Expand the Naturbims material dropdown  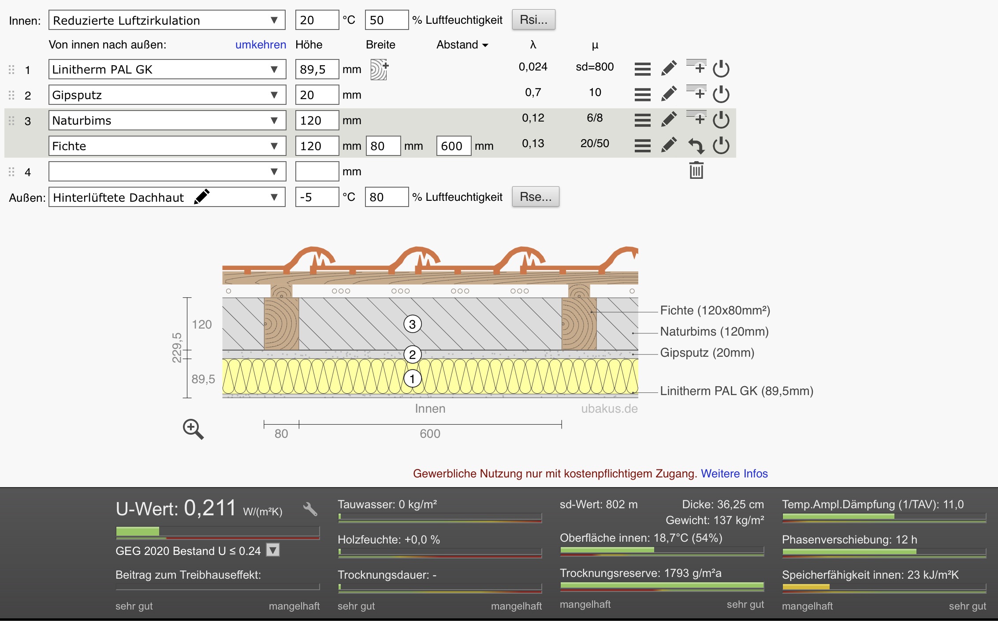click(x=167, y=120)
